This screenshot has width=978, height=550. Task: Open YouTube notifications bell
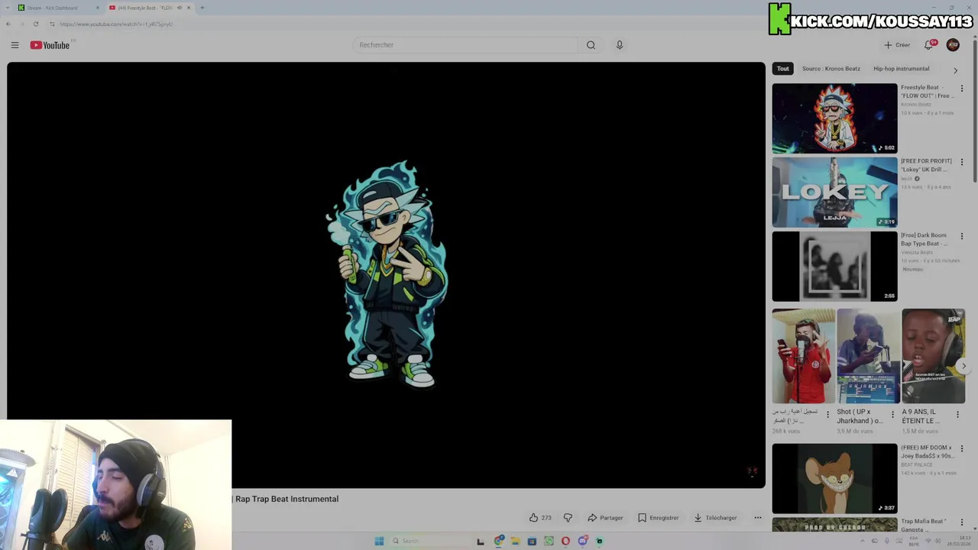(x=929, y=45)
